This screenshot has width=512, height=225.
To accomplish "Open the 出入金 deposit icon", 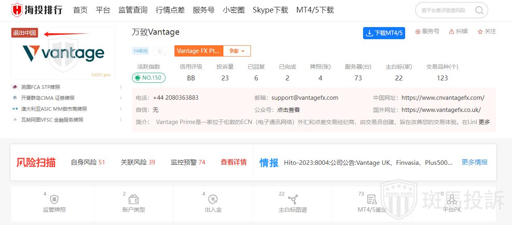I will tap(213, 200).
